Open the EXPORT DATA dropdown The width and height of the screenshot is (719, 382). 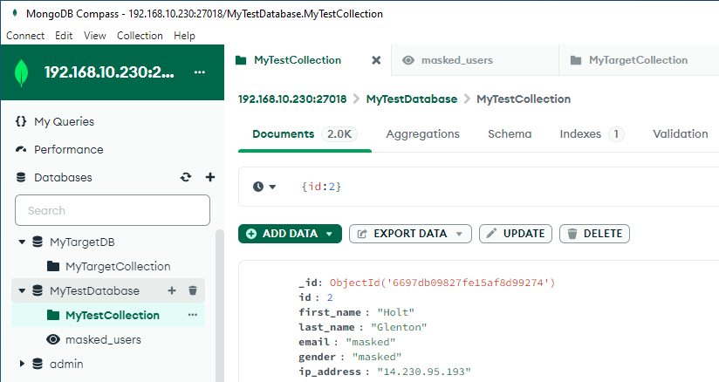pos(410,234)
